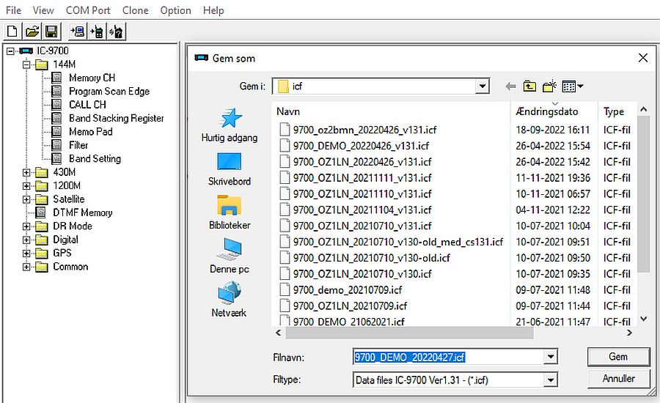Open the Gem i folder dropdown
The height and width of the screenshot is (403, 660).
482,86
